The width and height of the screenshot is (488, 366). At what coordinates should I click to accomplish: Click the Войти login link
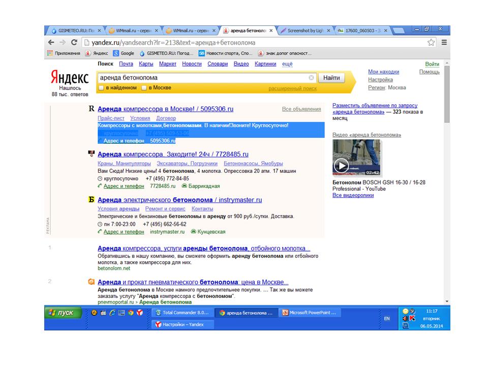click(x=432, y=64)
